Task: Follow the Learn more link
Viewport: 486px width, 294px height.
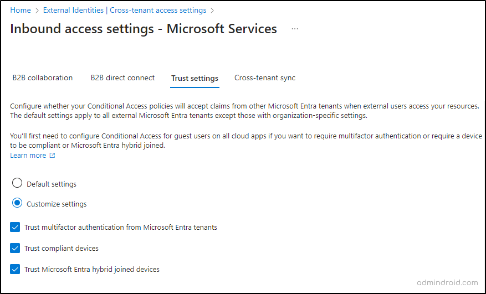Action: tap(28, 156)
